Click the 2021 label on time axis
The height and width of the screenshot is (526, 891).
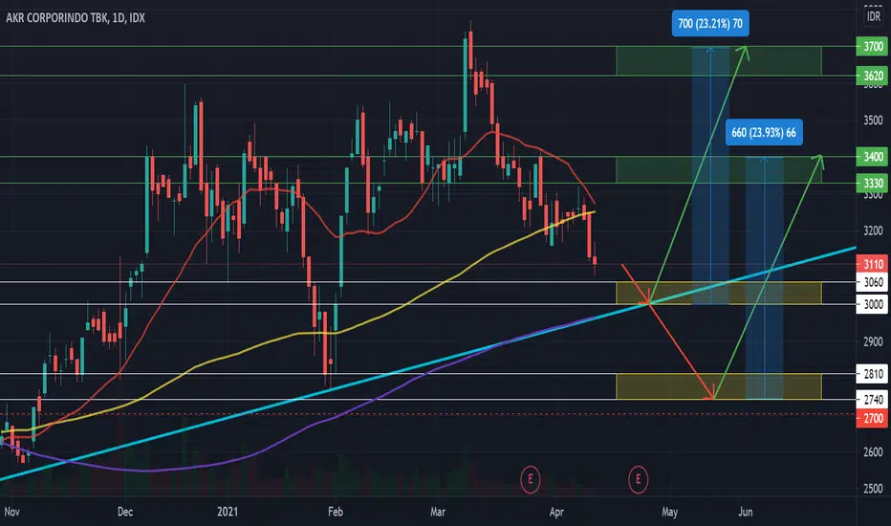[228, 512]
